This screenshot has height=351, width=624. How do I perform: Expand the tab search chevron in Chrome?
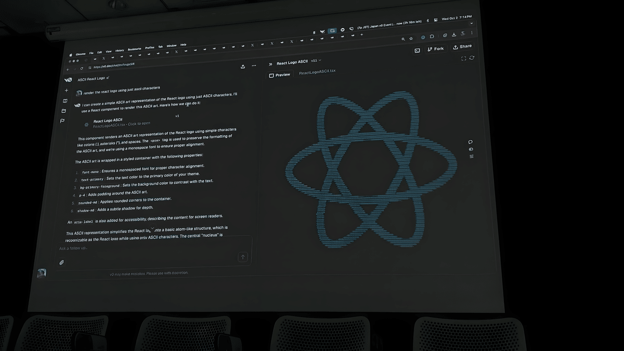tap(472, 23)
